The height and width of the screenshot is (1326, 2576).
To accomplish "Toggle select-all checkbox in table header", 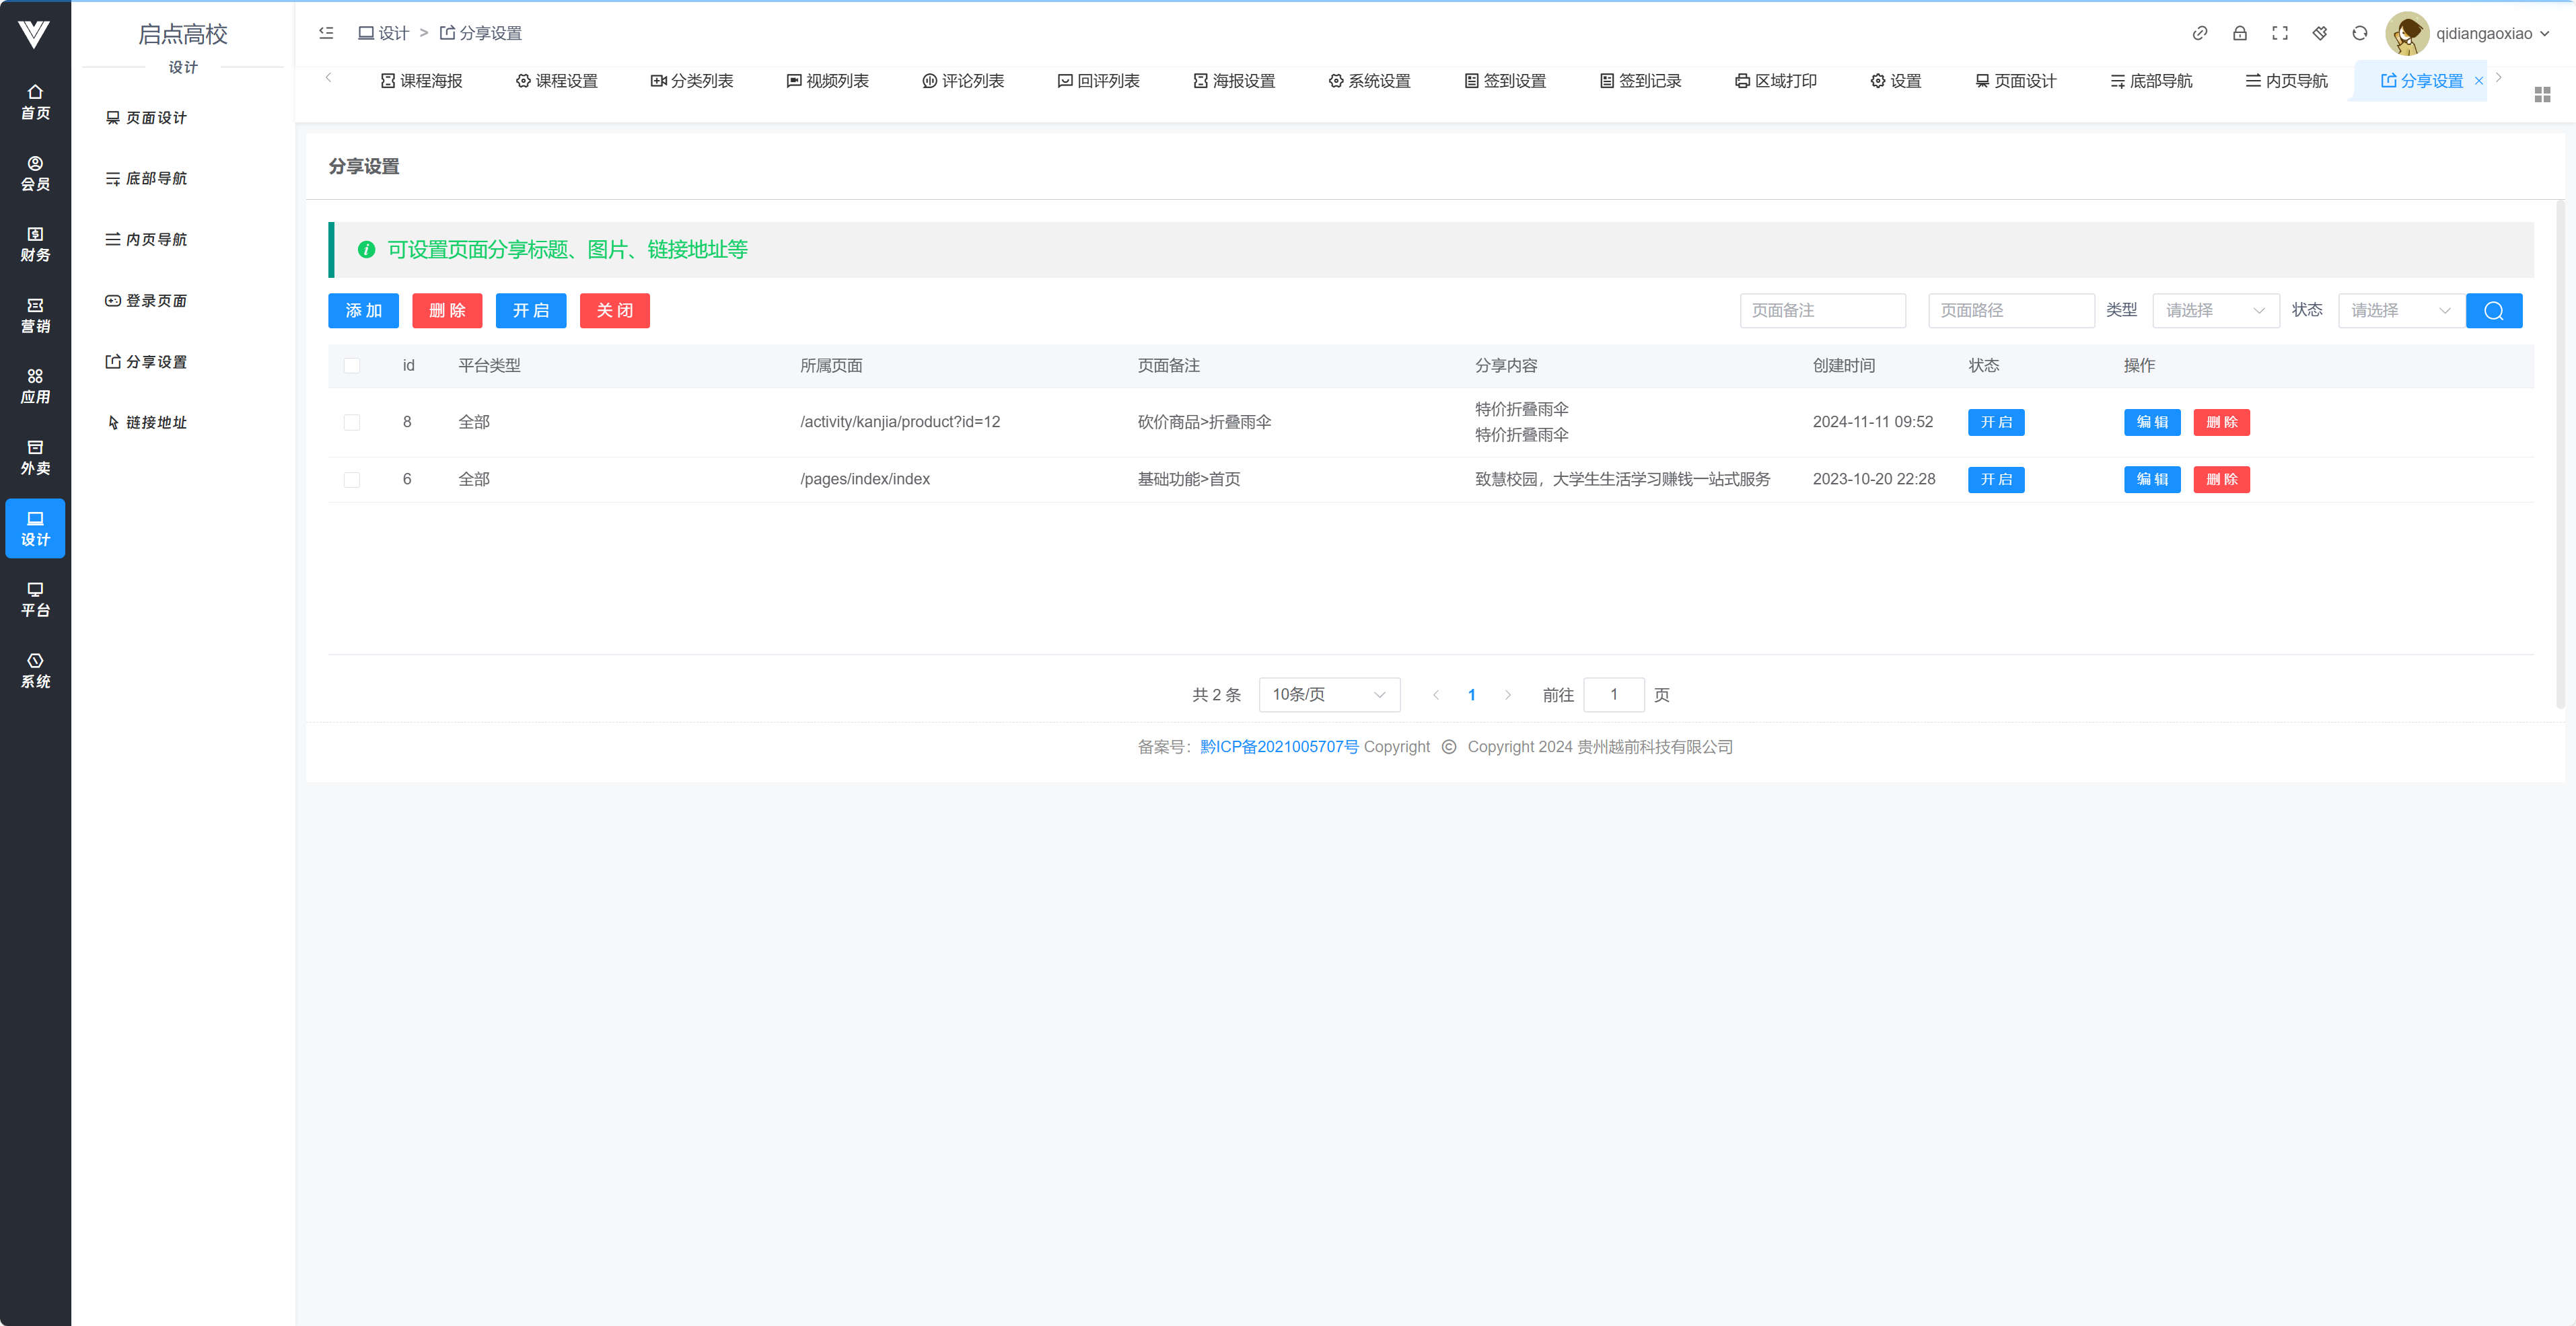I will 352,365.
